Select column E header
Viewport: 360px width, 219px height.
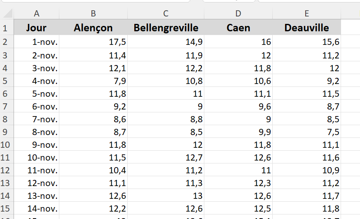(307, 14)
